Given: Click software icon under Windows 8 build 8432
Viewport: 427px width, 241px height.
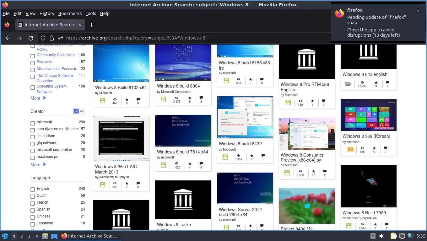Looking at the screenshot, I should pyautogui.click(x=225, y=157).
